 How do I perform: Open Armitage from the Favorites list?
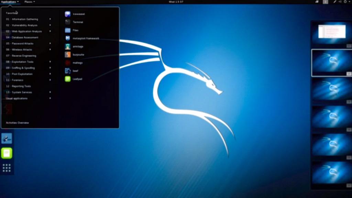point(78,46)
